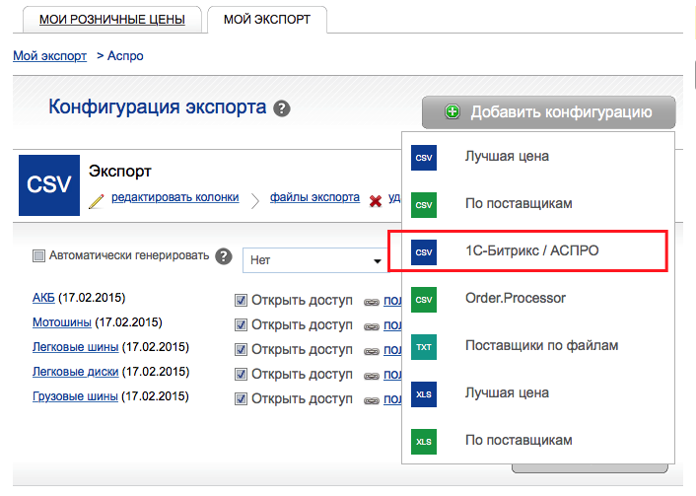Toggle Открыть доступ checkbox for АКБ
696x496 pixels.
pyautogui.click(x=241, y=300)
